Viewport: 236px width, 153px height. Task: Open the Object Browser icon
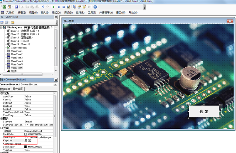point(84,7)
